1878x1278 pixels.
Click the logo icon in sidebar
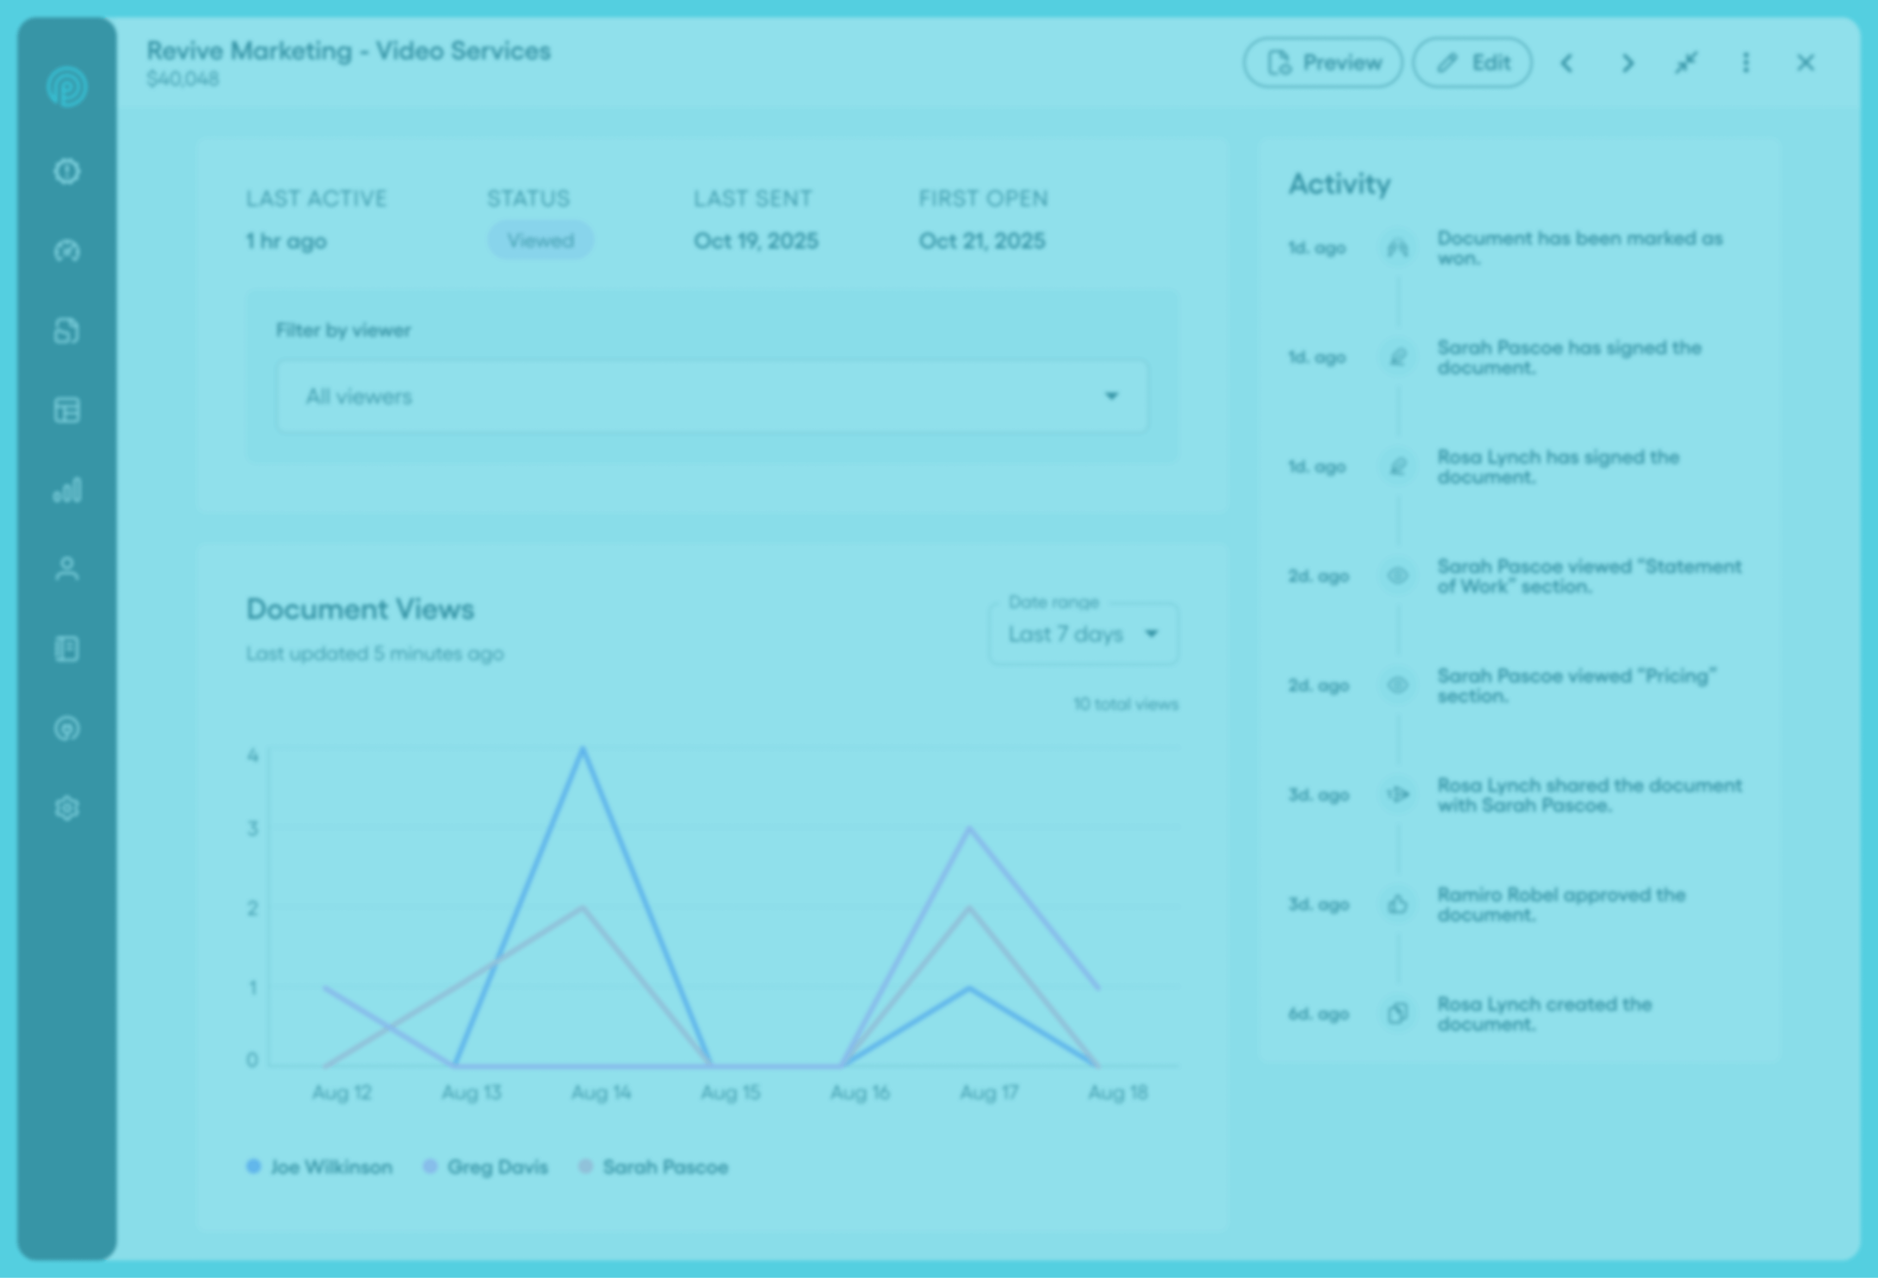click(x=66, y=86)
